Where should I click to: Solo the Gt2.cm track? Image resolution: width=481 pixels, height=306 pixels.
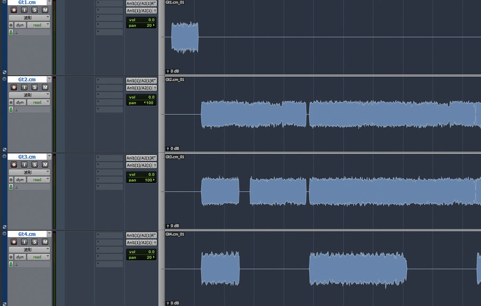[x=35, y=87]
